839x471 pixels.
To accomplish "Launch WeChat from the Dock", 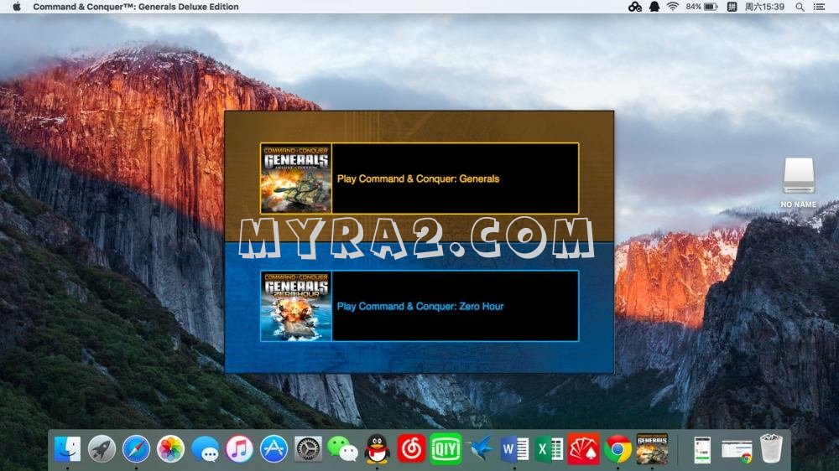I will 342,449.
